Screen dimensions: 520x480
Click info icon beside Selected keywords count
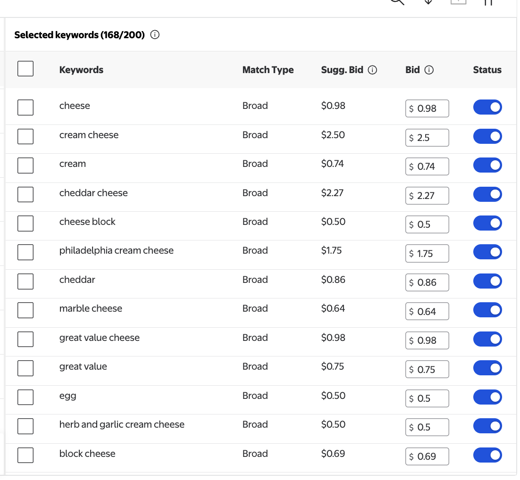pyautogui.click(x=155, y=34)
